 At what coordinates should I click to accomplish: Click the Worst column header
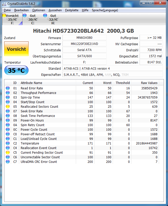pos(103,83)
